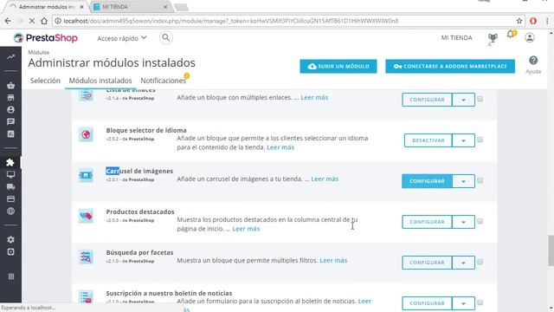554x312 pixels.
Task: Tick checkbox for Lista de enlaces module
Action: [480, 99]
